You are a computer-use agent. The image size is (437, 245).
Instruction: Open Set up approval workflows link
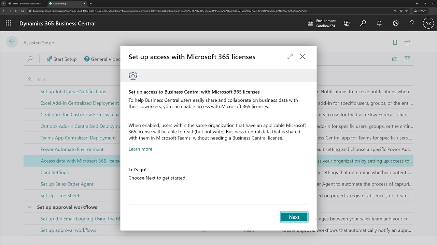(x=68, y=230)
